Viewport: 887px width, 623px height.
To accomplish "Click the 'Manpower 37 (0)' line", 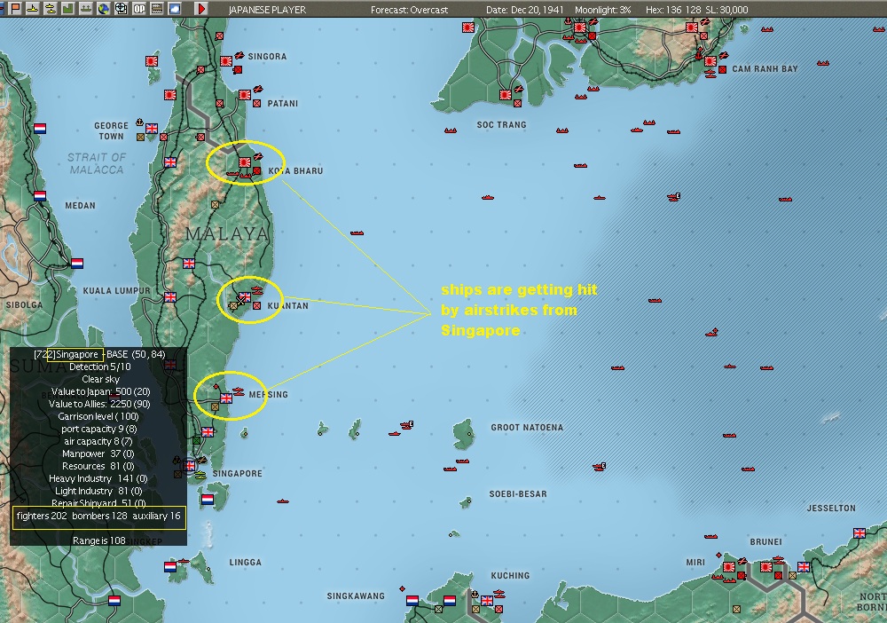I will [x=98, y=453].
